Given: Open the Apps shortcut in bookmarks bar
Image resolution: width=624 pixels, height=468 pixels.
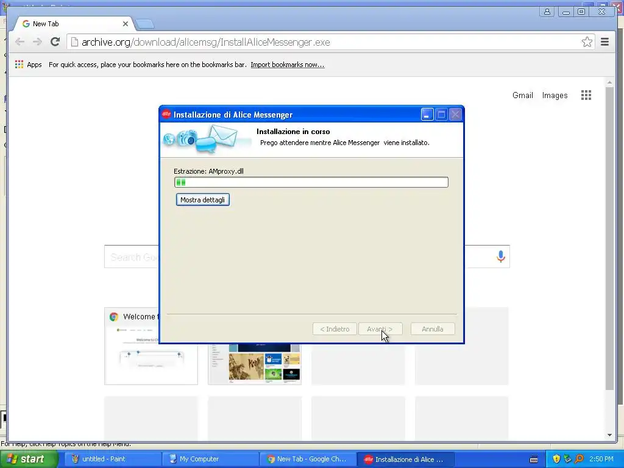Looking at the screenshot, I should click(x=28, y=65).
